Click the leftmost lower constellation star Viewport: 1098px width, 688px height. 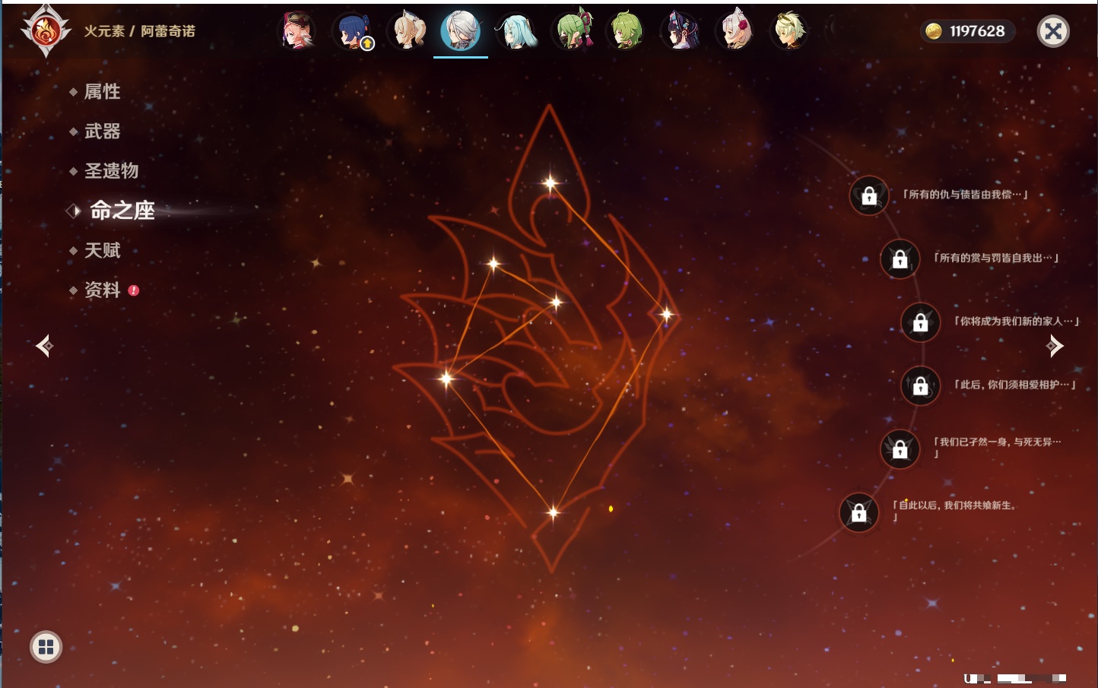click(x=446, y=378)
